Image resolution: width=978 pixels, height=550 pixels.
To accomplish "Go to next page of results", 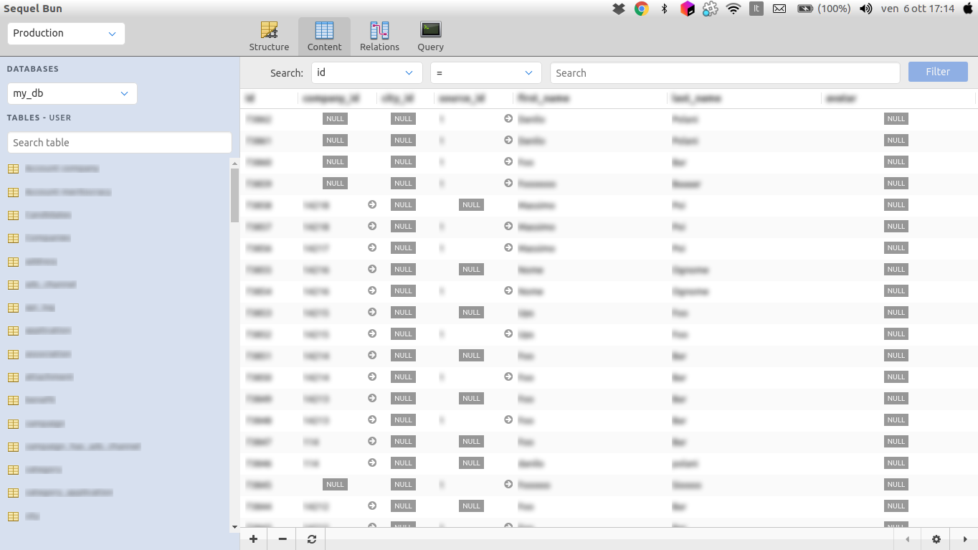I will click(965, 539).
